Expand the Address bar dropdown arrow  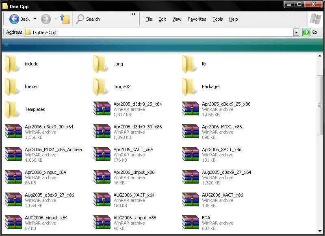[296, 32]
